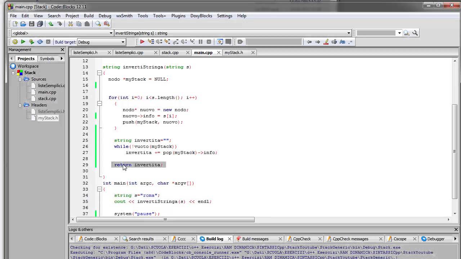Click the Build and run icon

tap(32, 42)
